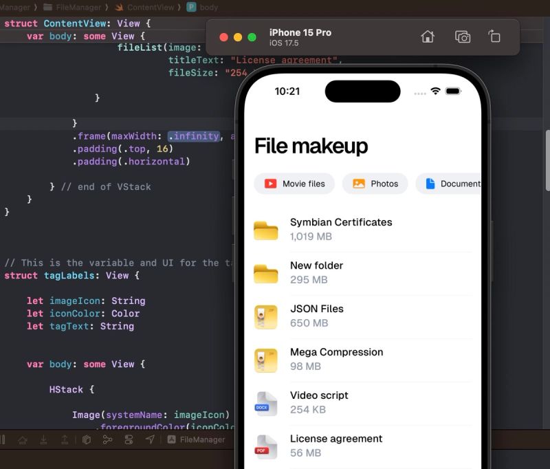The height and width of the screenshot is (469, 550).
Task: Open Environment Overrides from the debug bar
Action: click(129, 439)
